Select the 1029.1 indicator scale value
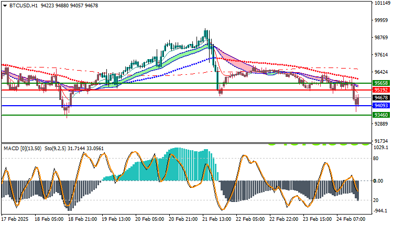393x225 pixels. (381, 148)
